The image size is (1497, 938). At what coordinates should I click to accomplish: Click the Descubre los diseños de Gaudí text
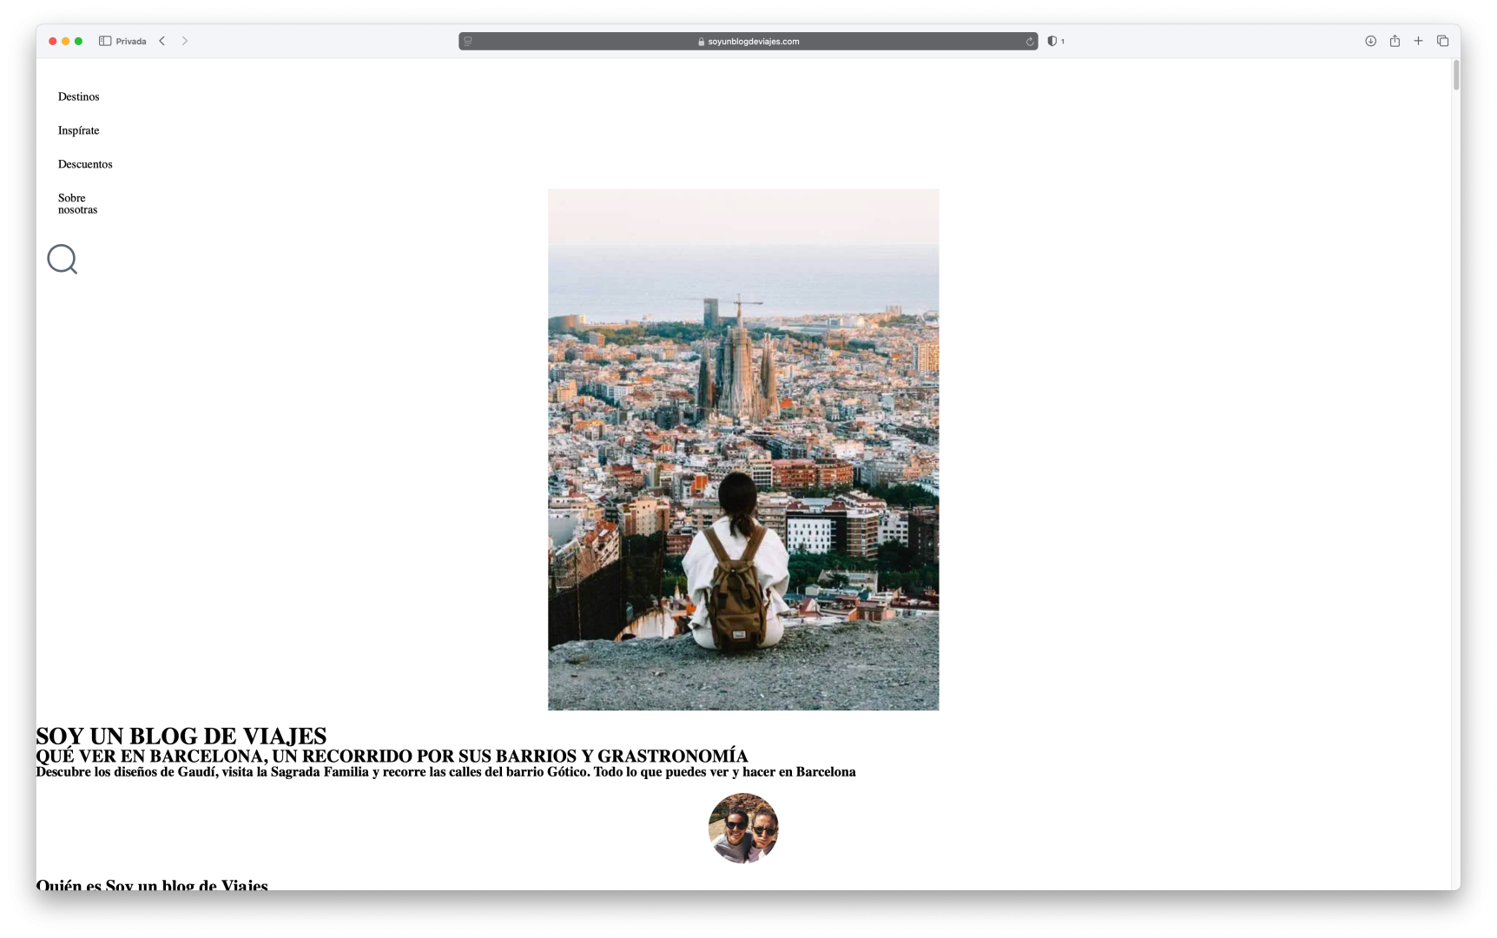[x=445, y=772]
